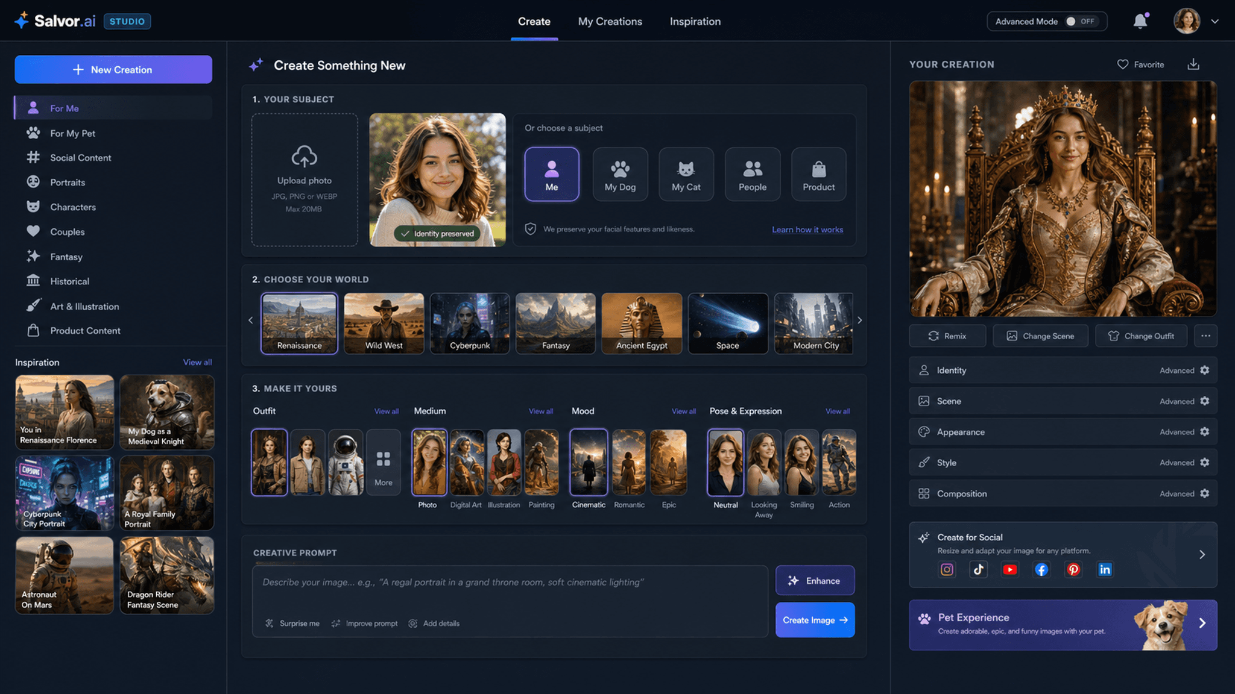Switch to the Inspiration tab
Viewport: 1235px width, 694px height.
click(x=695, y=21)
